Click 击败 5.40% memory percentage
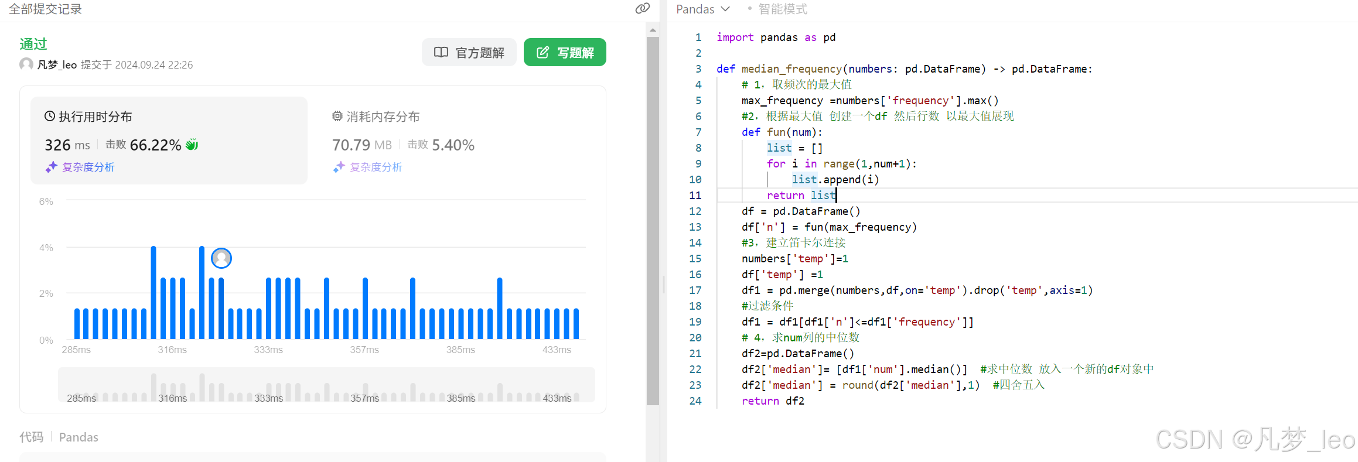 441,145
